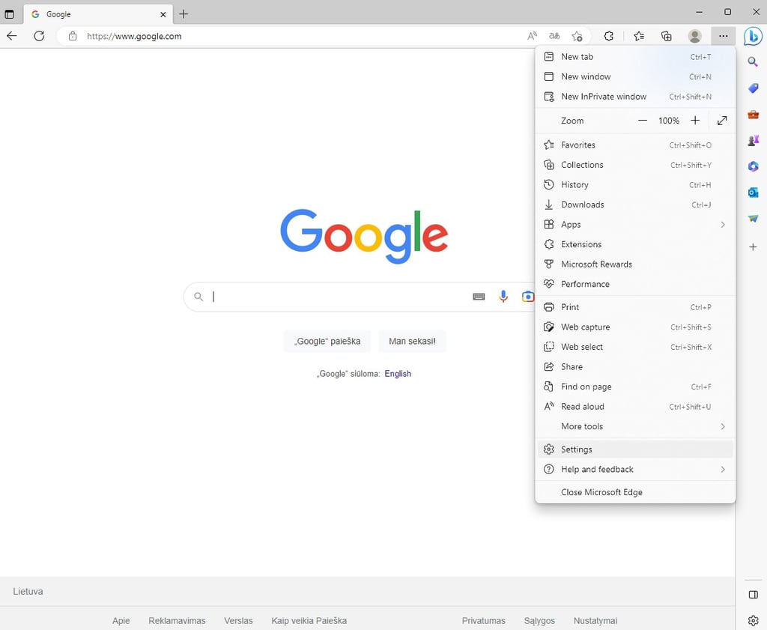Open a new tab with plus button

[x=184, y=14]
